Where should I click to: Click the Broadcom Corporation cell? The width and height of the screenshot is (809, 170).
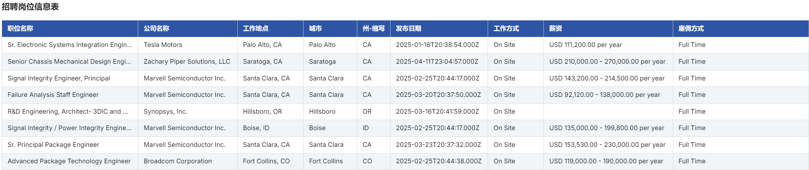tap(178, 161)
